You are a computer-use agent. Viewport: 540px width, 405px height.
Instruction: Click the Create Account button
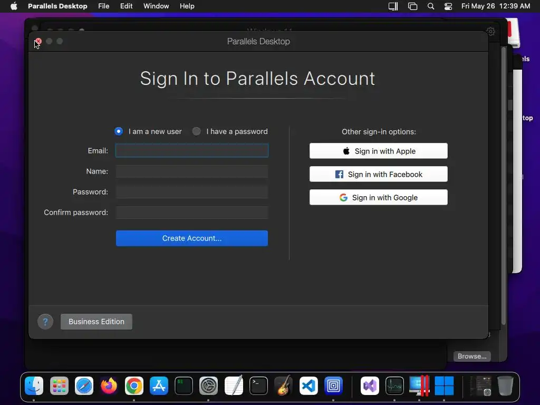tap(192, 238)
